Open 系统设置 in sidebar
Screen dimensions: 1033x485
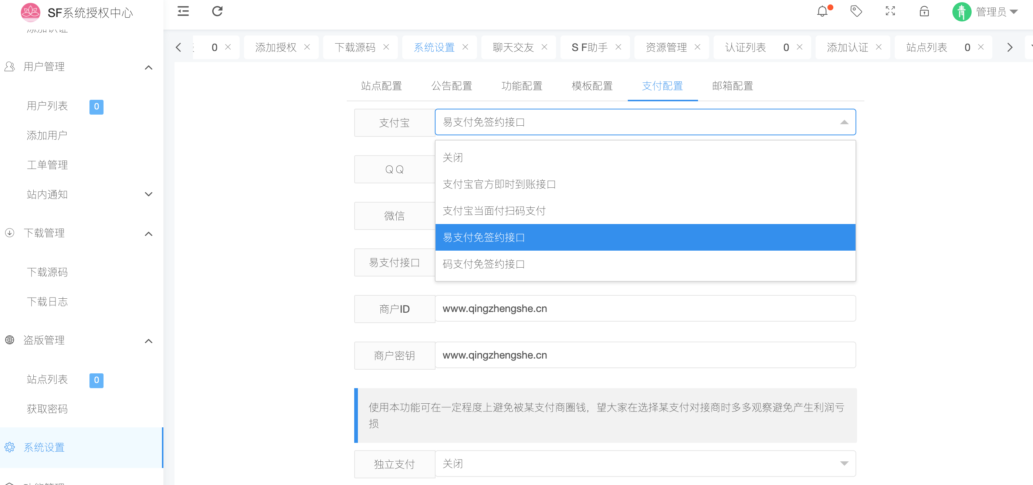coord(81,447)
